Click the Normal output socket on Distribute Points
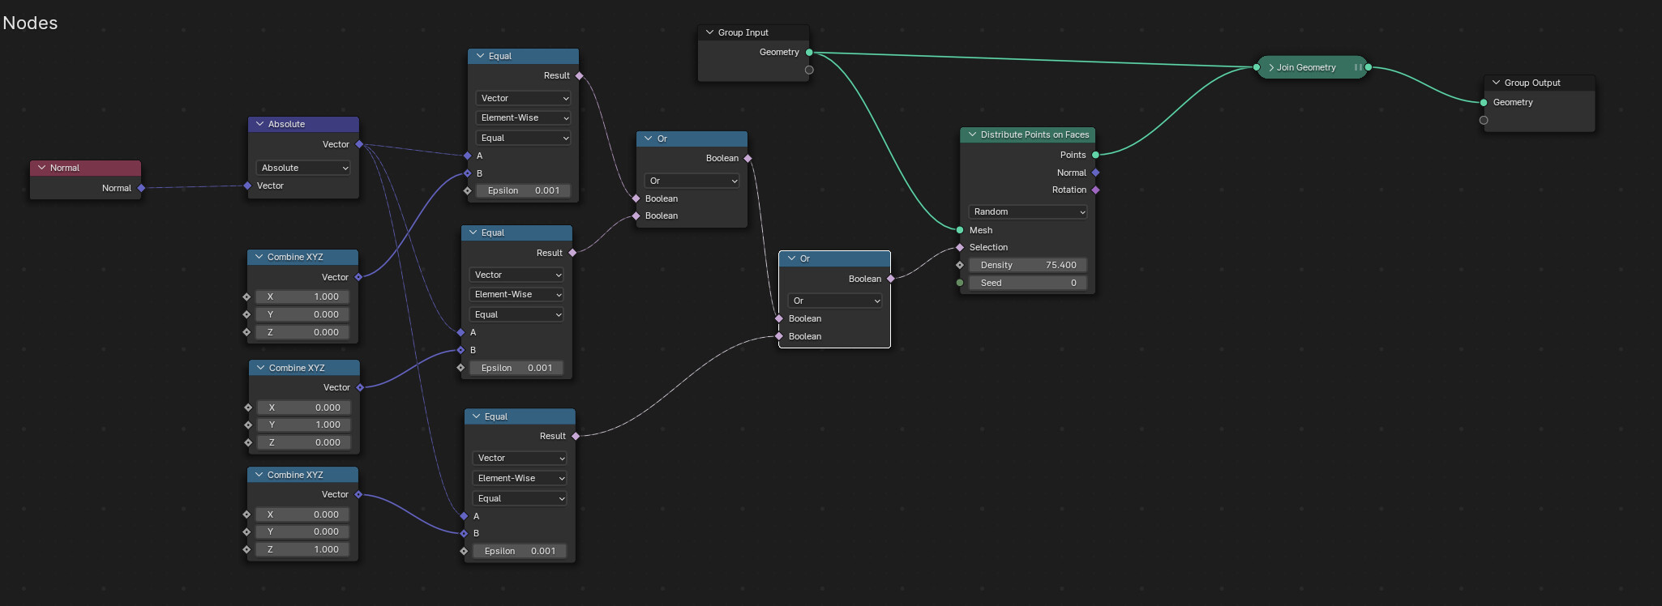The image size is (1662, 606). [1095, 173]
